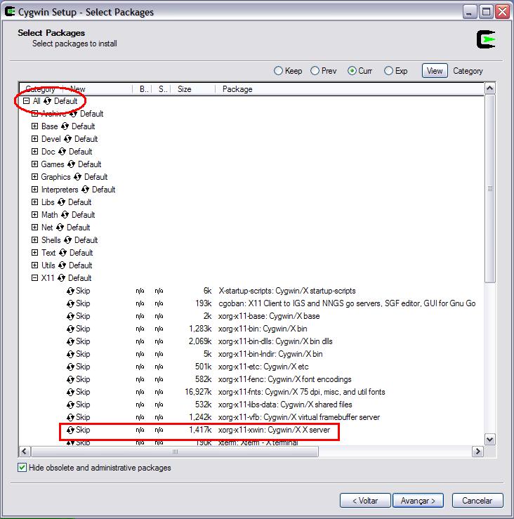Toggle Skip icon for xorg-x11-etc package
The height and width of the screenshot is (519, 514).
70,367
